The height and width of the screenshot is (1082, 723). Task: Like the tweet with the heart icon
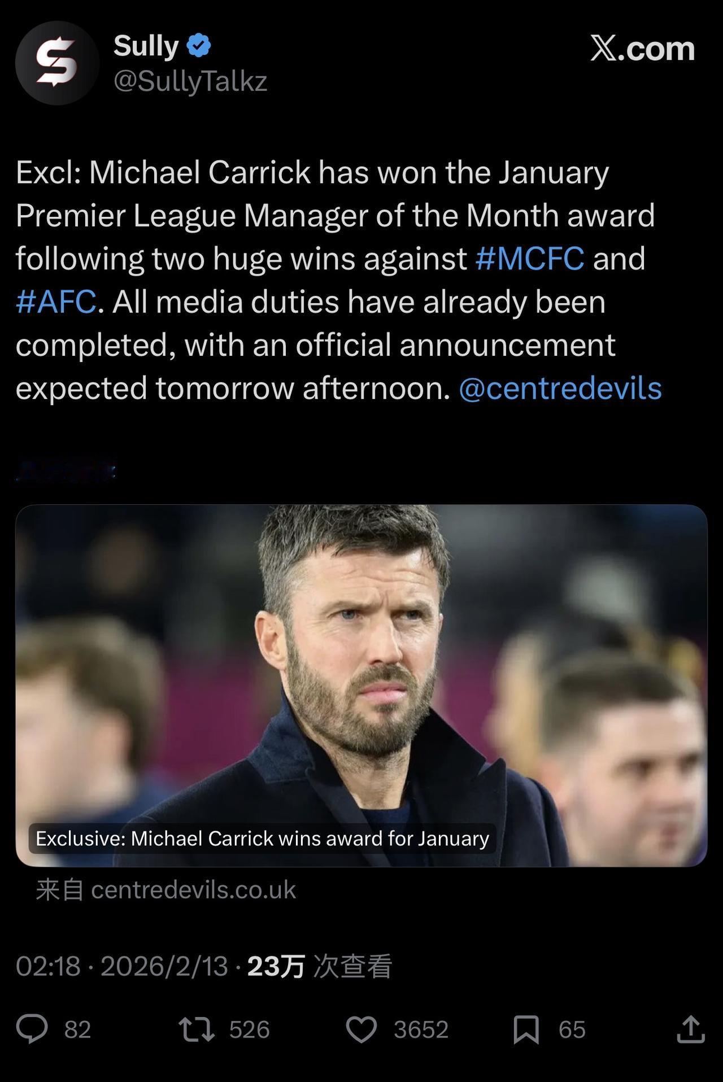pos(361,1029)
